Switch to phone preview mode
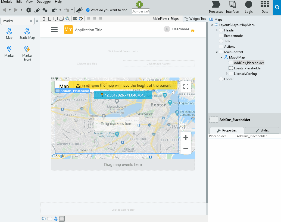 pyautogui.click(x=44, y=18)
